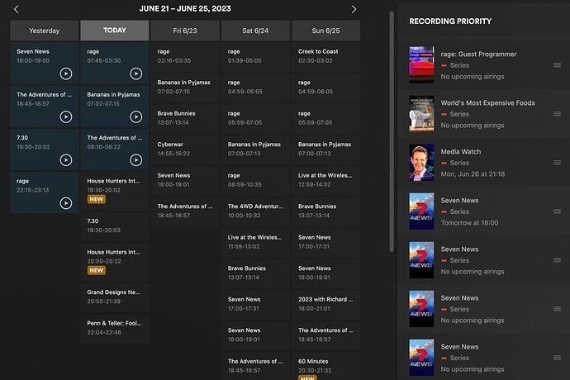
Task: Click red Series icon under rage: Guest Programmer
Action: click(444, 66)
